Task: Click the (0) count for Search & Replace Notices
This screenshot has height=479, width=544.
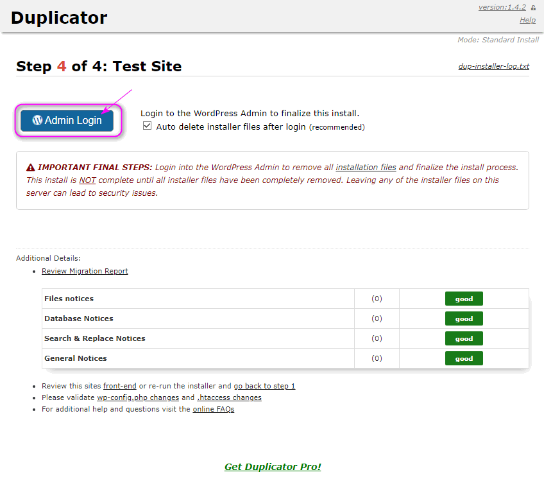Action: pos(377,338)
